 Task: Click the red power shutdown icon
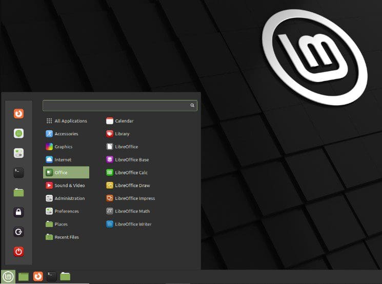(18, 252)
